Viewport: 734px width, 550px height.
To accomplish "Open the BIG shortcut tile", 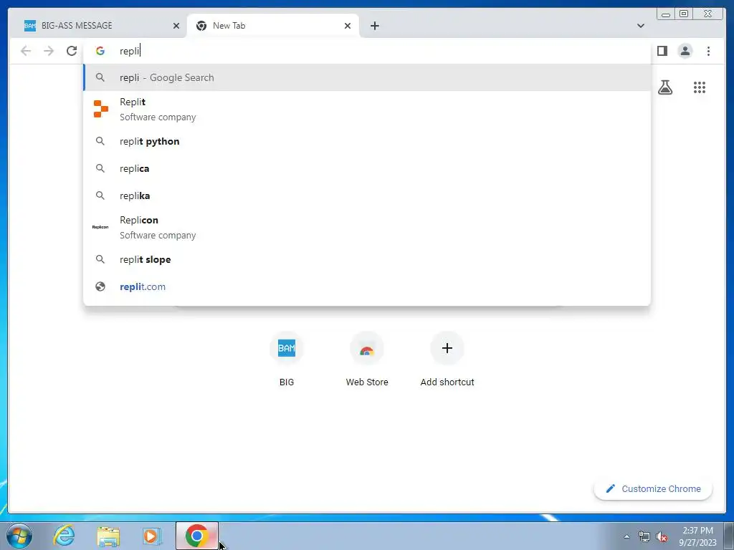I will (x=287, y=360).
